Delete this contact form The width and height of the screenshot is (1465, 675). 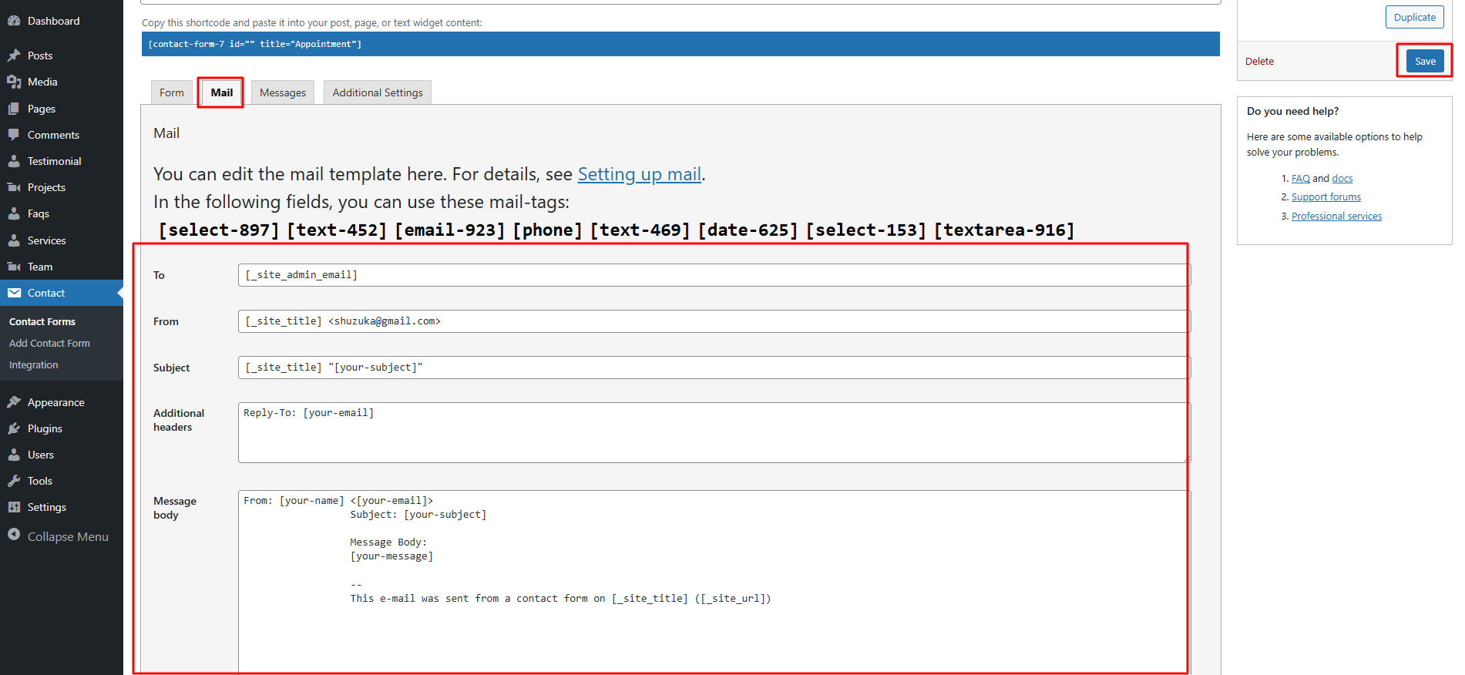click(x=1259, y=61)
